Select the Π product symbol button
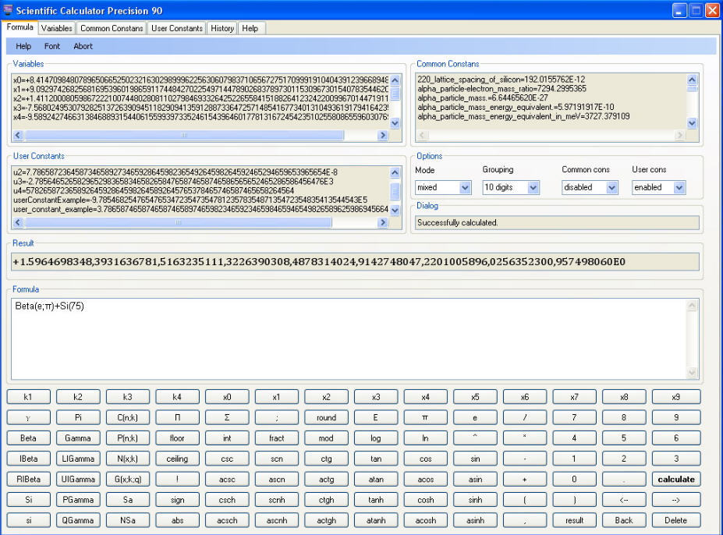Image resolution: width=723 pixels, height=535 pixels. pyautogui.click(x=177, y=417)
